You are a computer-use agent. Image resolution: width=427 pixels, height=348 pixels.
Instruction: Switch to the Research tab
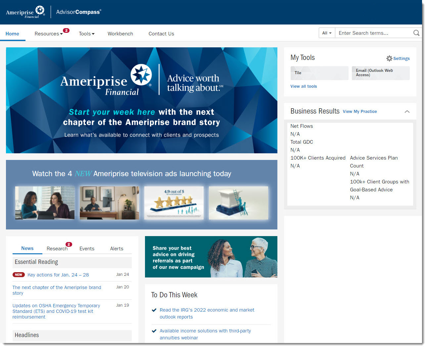click(57, 249)
